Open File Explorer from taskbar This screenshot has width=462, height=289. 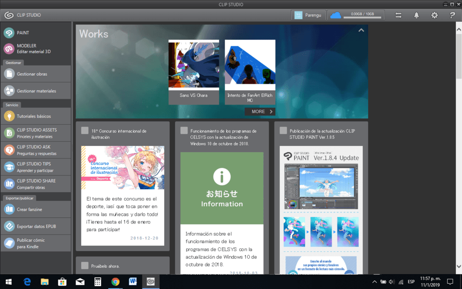tap(44, 282)
